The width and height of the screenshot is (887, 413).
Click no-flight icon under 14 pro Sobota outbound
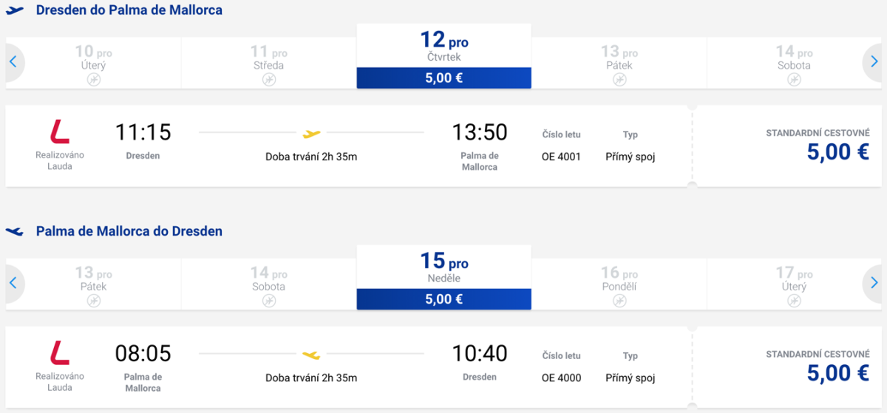point(794,80)
